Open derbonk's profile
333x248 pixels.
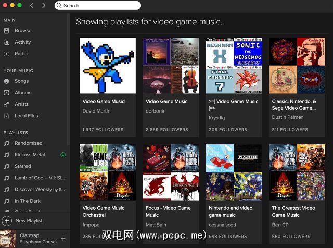coord(155,111)
